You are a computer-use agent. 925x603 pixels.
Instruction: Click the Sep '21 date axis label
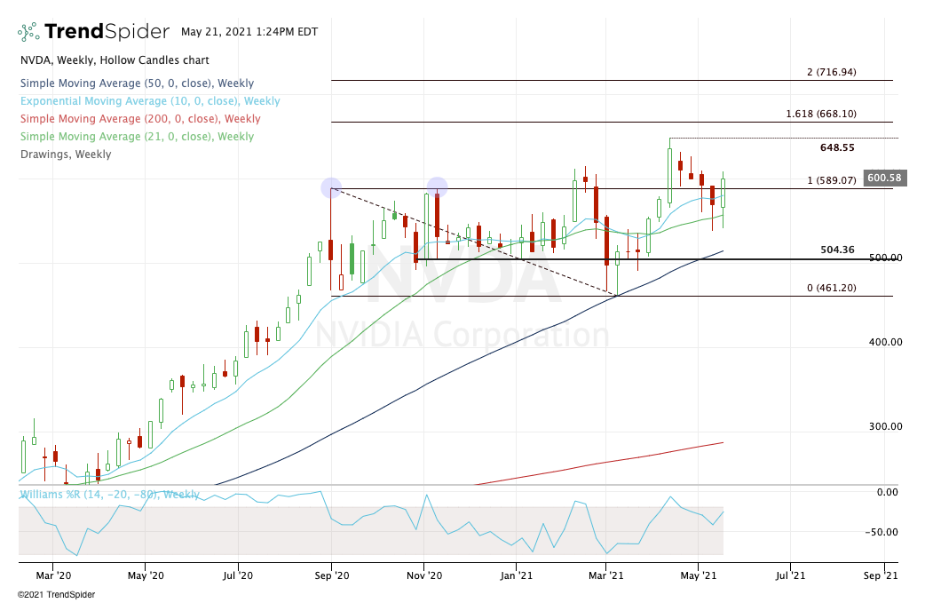(x=880, y=575)
